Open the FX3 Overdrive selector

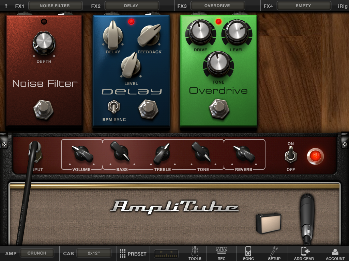(x=217, y=6)
